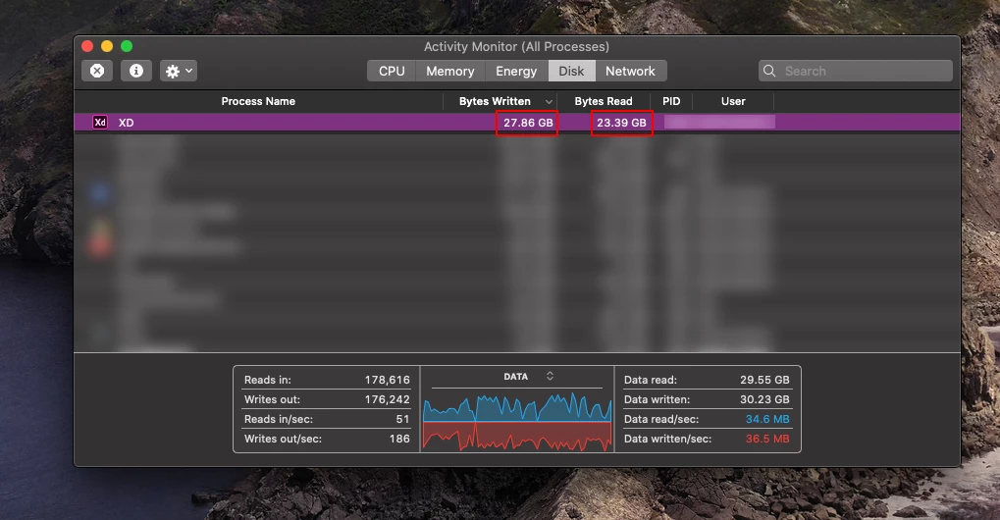This screenshot has height=520, width=1000.
Task: Click the Reads in/sec value 51
Action: click(x=402, y=419)
